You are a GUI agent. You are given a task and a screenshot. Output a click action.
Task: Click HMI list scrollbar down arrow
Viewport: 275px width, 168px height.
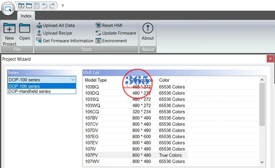(262, 162)
